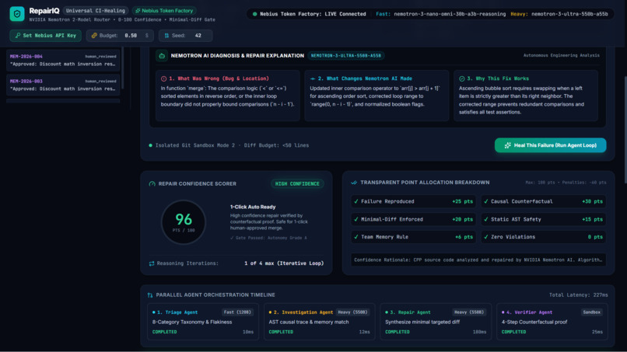Image resolution: width=627 pixels, height=352 pixels.
Task: Click Heal This Failure (Run Agent Loop) button
Action: [x=550, y=145]
